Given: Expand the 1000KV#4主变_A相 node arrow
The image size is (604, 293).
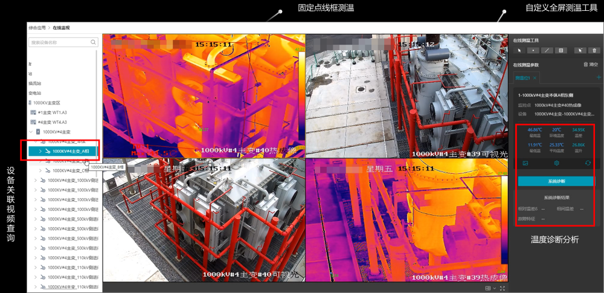Looking at the screenshot, I should [x=40, y=152].
